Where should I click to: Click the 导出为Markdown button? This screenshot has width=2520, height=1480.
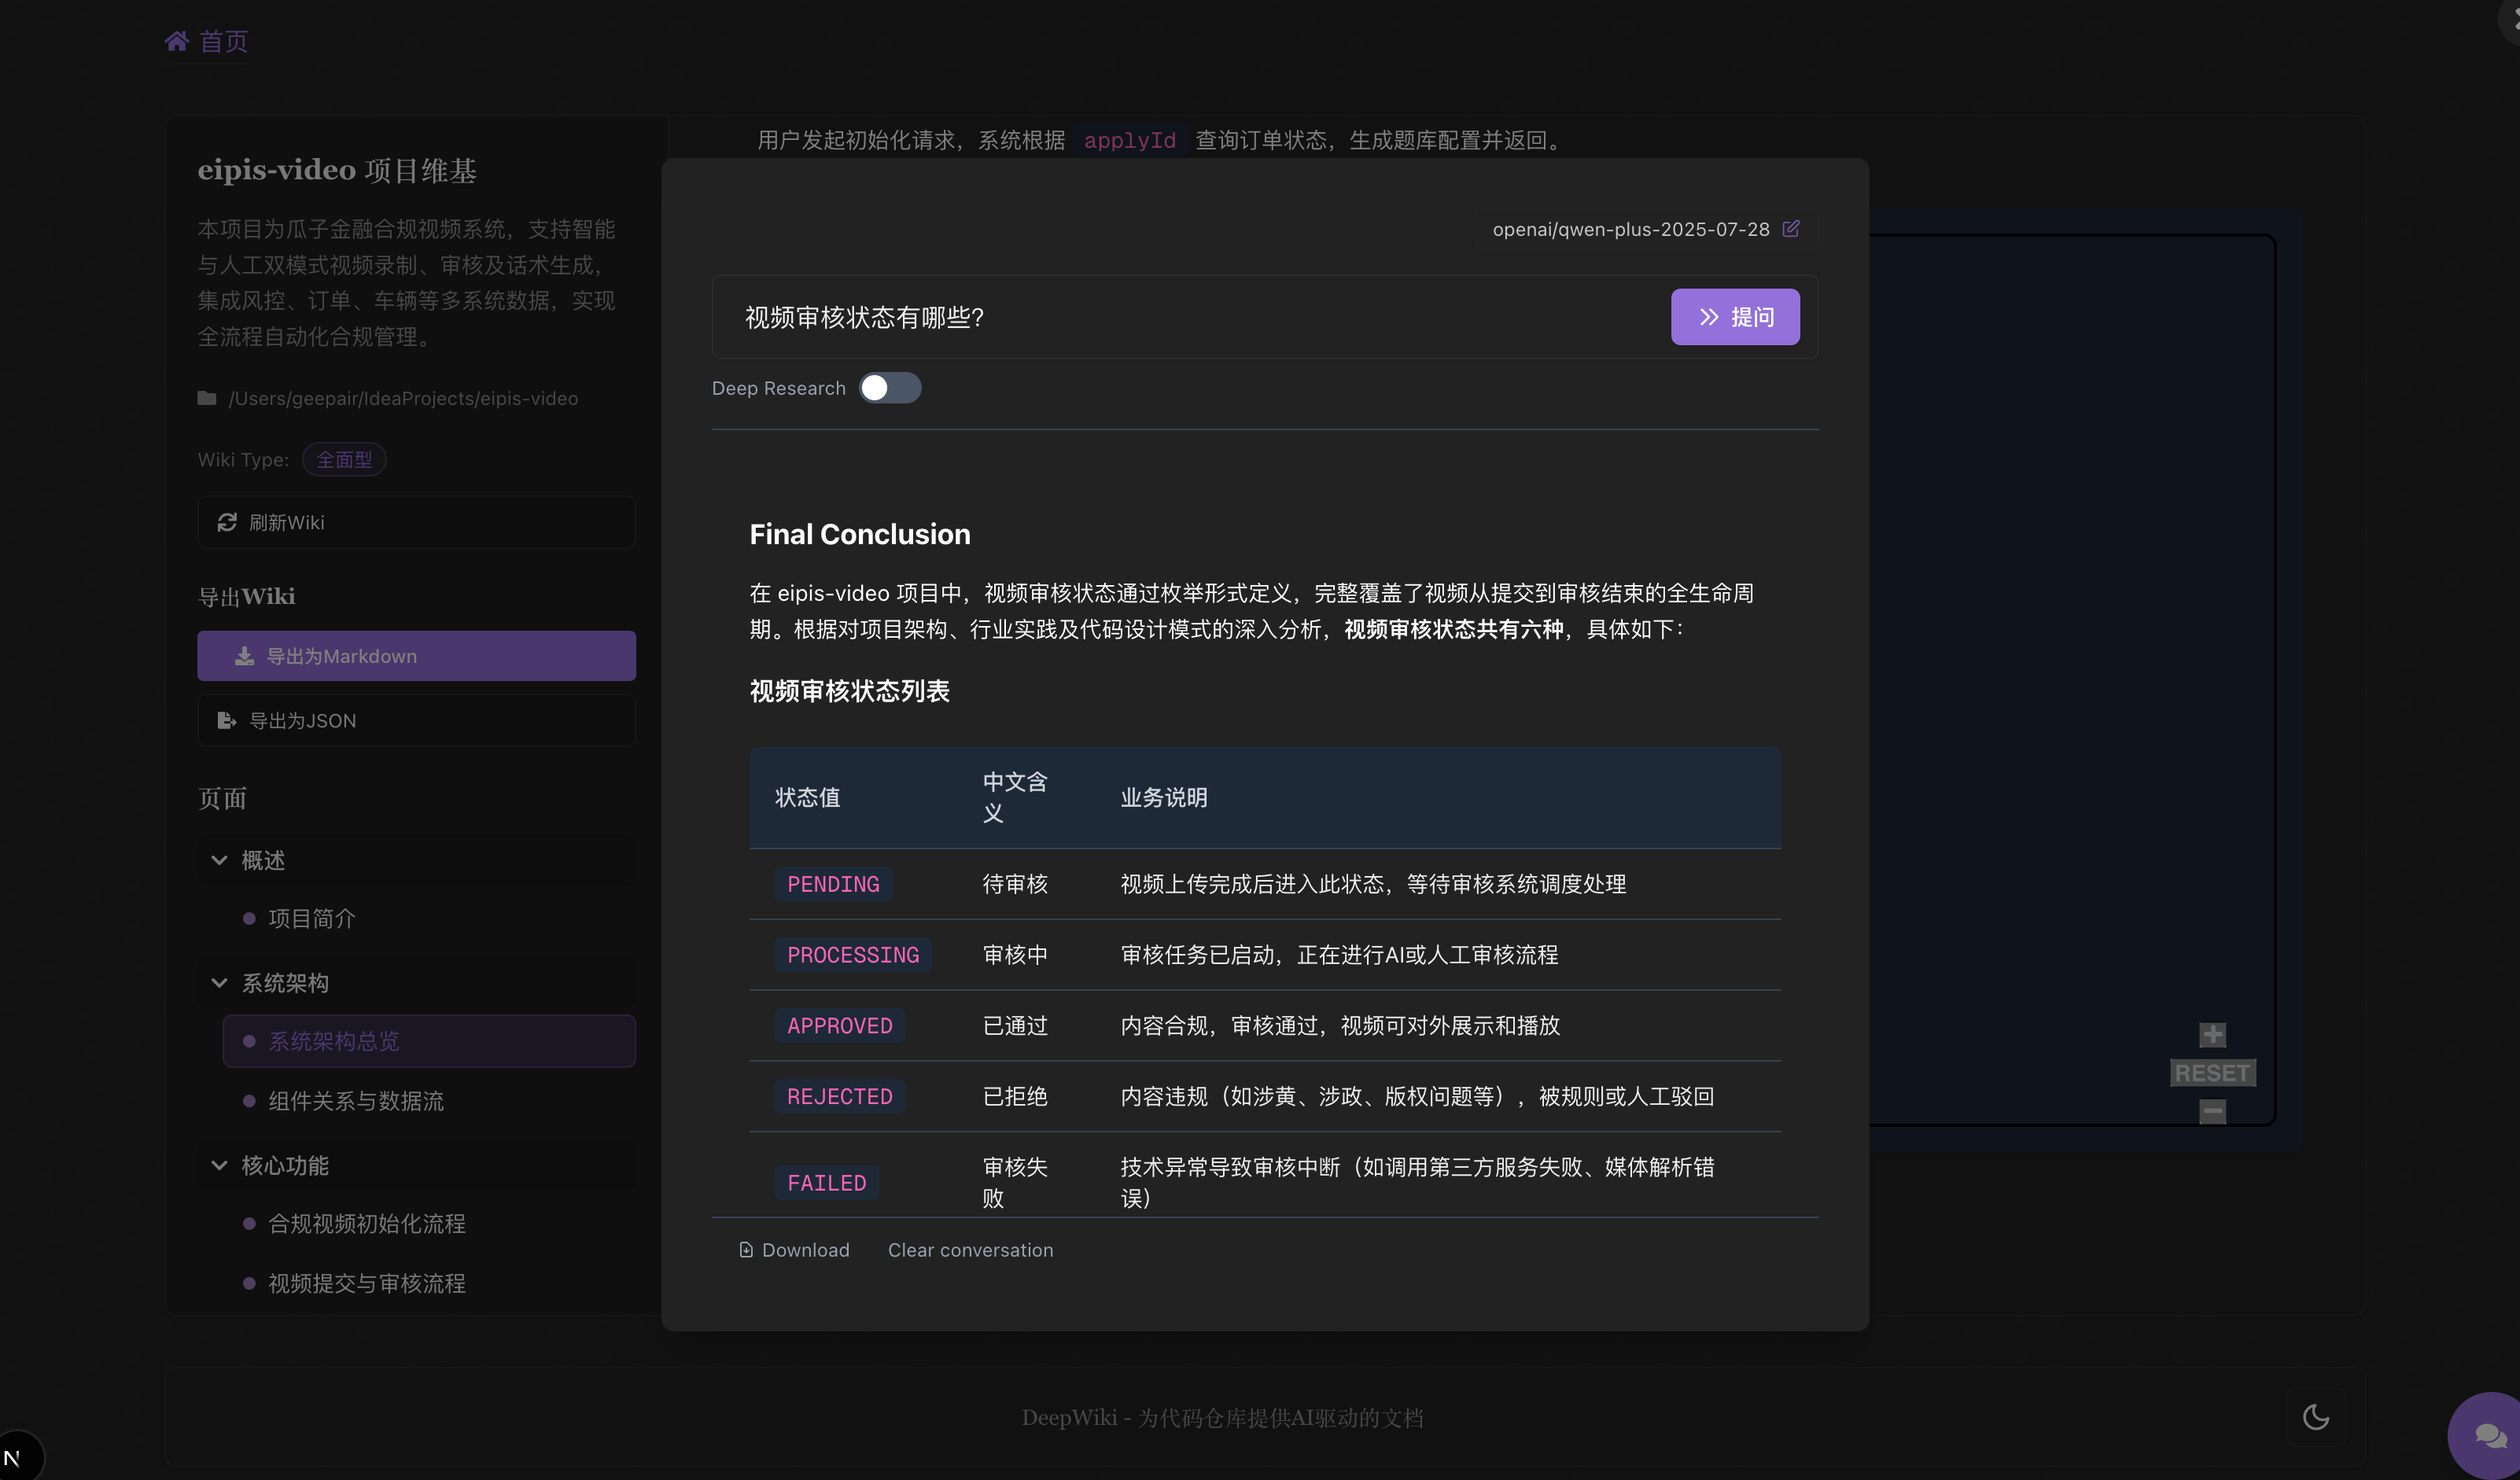(416, 656)
